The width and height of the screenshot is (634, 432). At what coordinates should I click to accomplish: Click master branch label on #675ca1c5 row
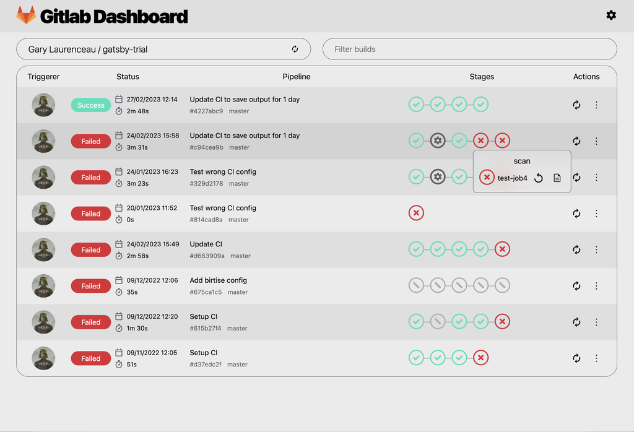[x=238, y=292]
